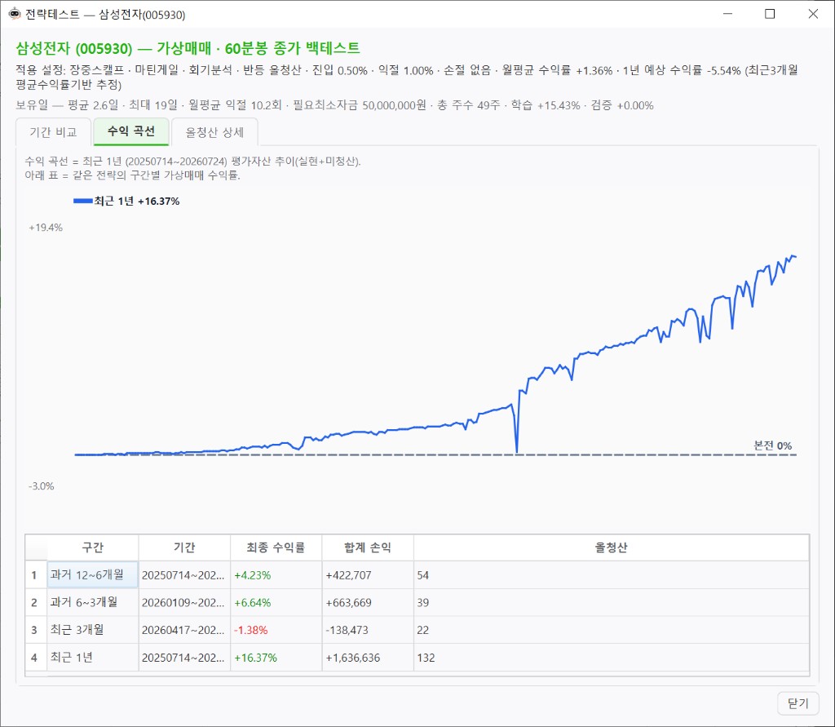This screenshot has width=835, height=727.
Task: Click the 최근 3개월 cell
Action: [x=93, y=630]
